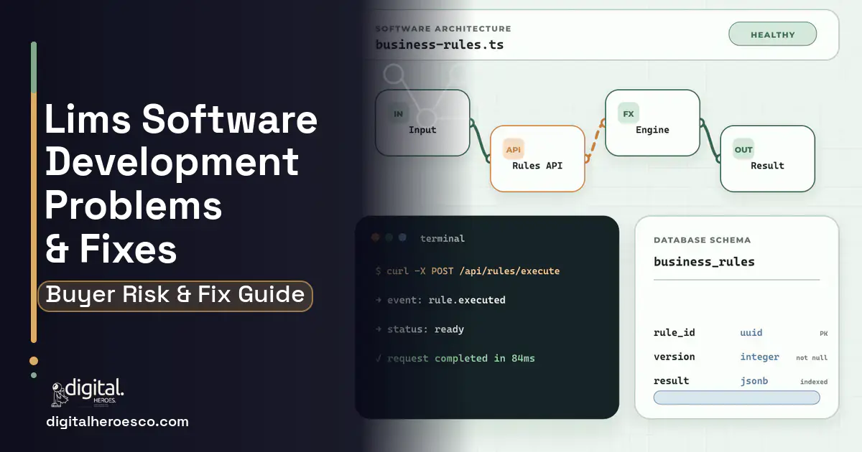This screenshot has height=452, width=862.
Task: Click the red terminal window dot
Action: click(x=375, y=237)
